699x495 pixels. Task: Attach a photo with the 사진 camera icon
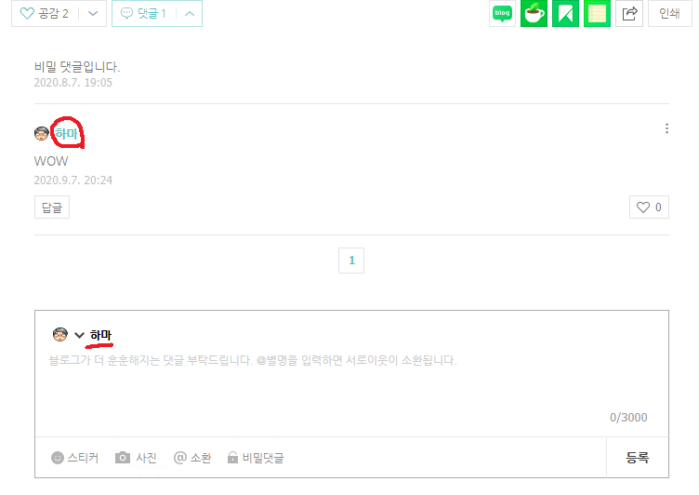136,458
